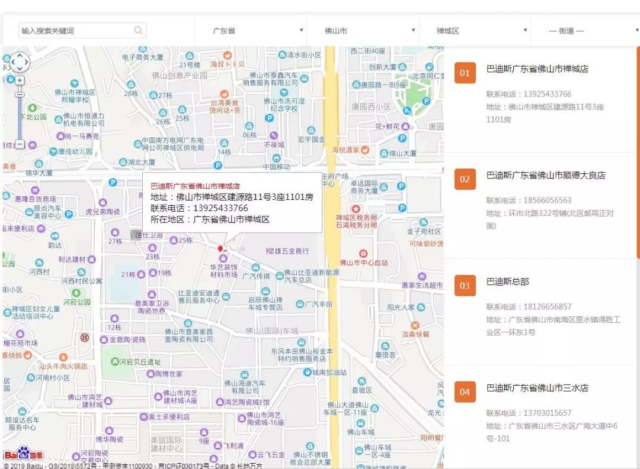Click the 佛山市中心血站 map marker icon

pyautogui.click(x=364, y=253)
